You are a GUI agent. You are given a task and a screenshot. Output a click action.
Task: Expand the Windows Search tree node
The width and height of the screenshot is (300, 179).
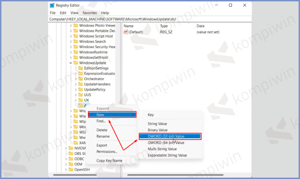coord(71,42)
